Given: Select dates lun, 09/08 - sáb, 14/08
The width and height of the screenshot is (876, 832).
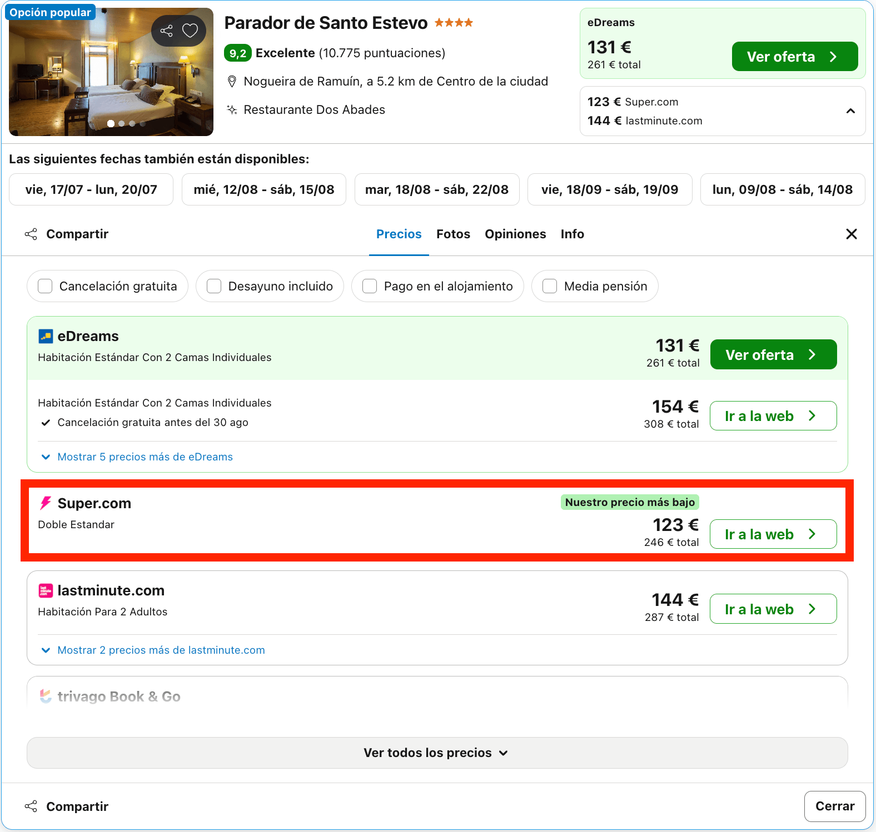Looking at the screenshot, I should click(783, 189).
